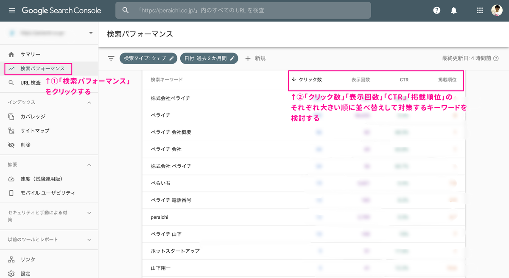Viewport: 509px width, 278px height.
Task: Open カバレッジ report
Action: 49,117
